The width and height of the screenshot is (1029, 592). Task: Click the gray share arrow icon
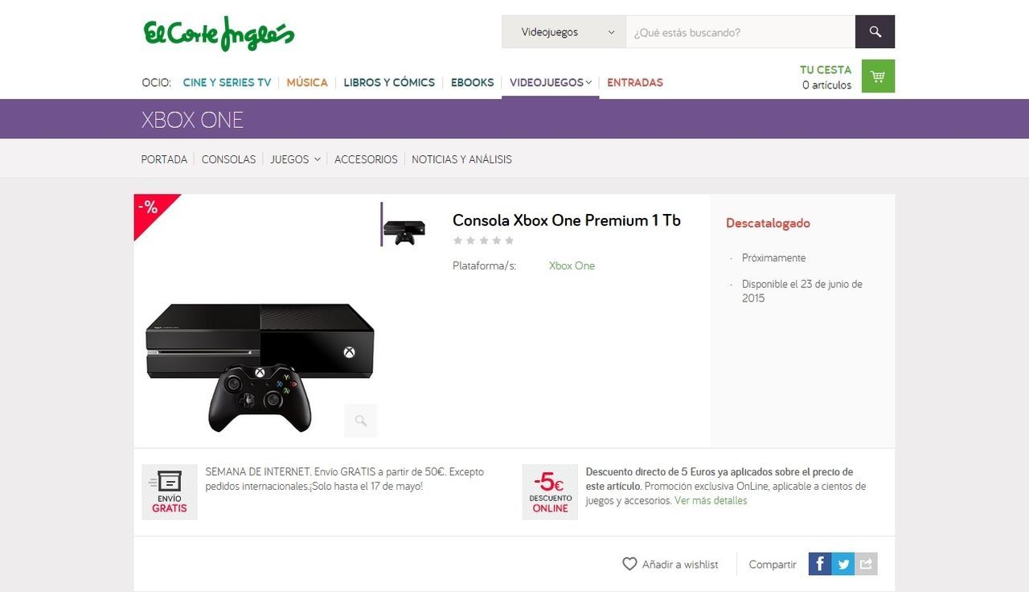(866, 564)
